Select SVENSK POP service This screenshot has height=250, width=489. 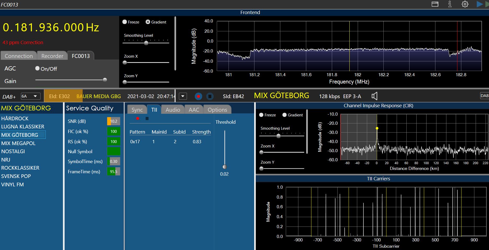click(16, 176)
